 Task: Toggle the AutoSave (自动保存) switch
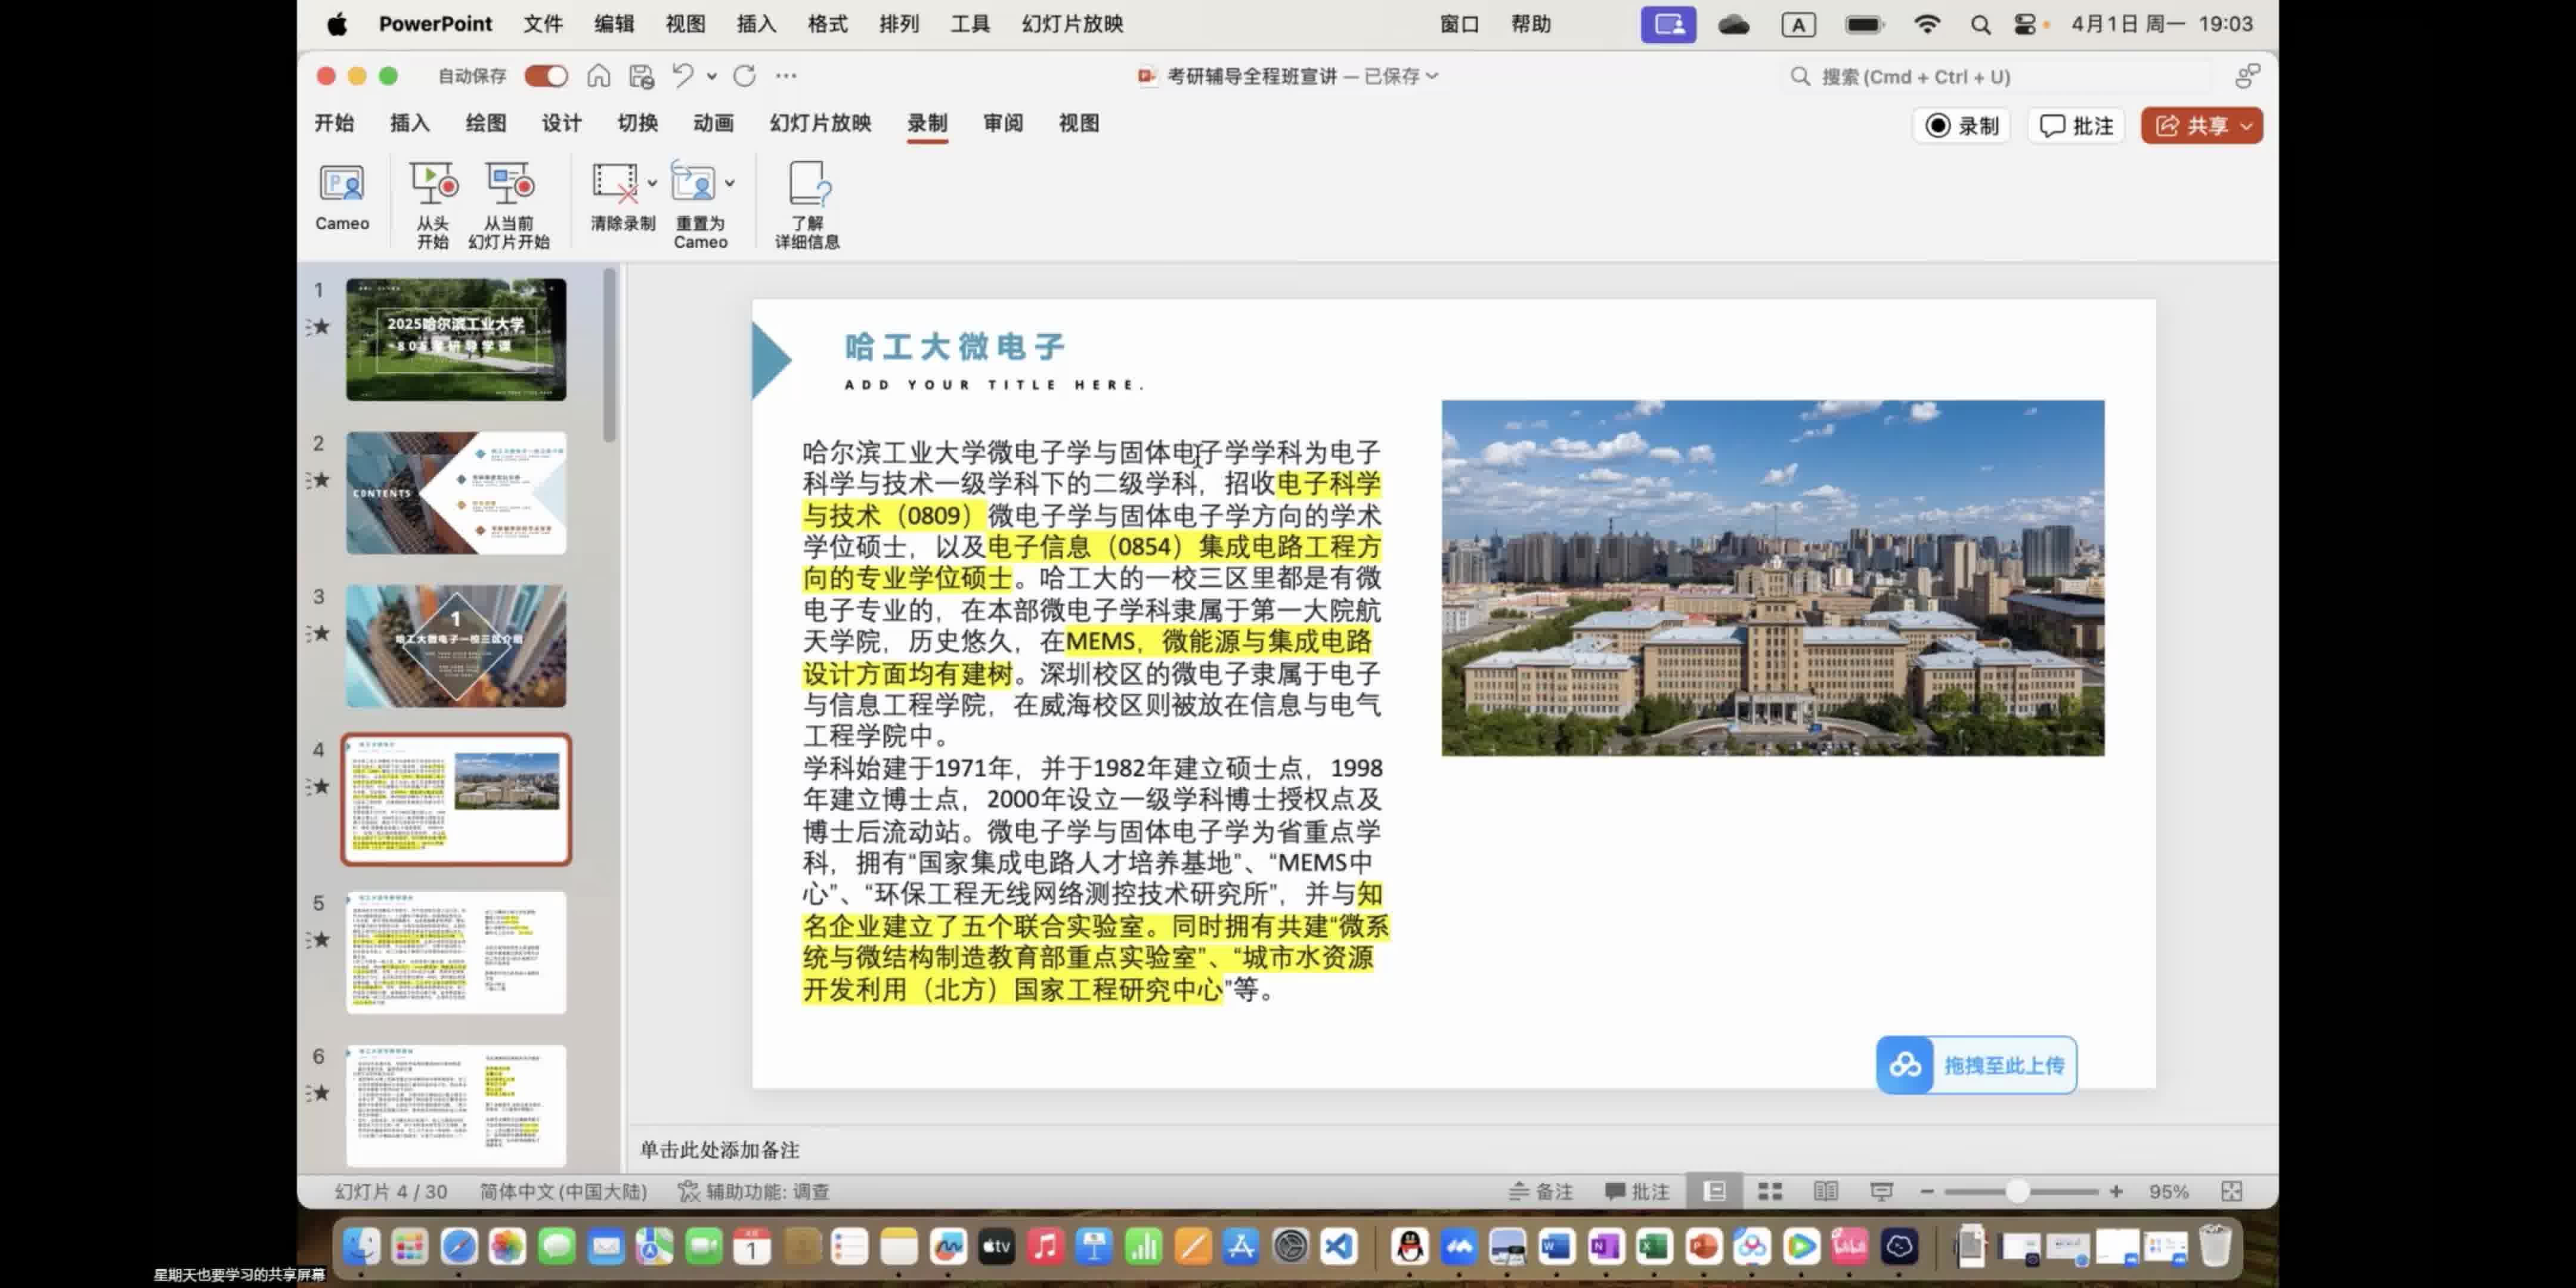[546, 76]
